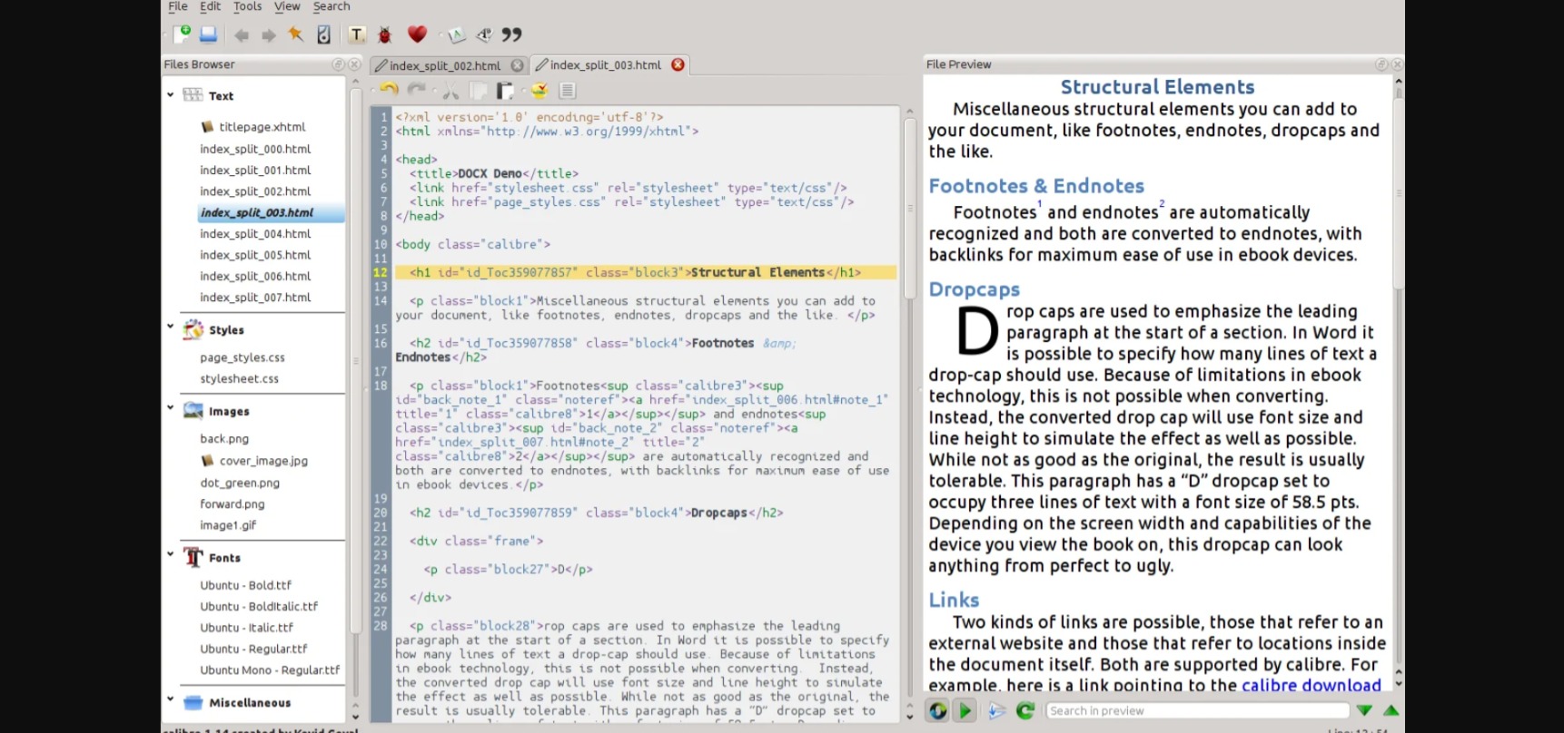This screenshot has width=1564, height=733.
Task: Toggle auto-reload preview button
Action: [938, 711]
